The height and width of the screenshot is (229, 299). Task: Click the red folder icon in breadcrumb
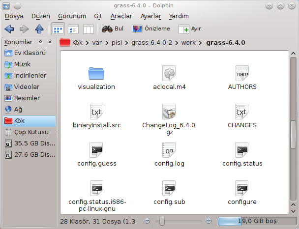65,42
